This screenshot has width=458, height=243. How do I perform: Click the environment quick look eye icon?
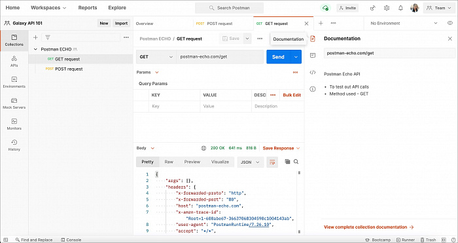pos(450,24)
